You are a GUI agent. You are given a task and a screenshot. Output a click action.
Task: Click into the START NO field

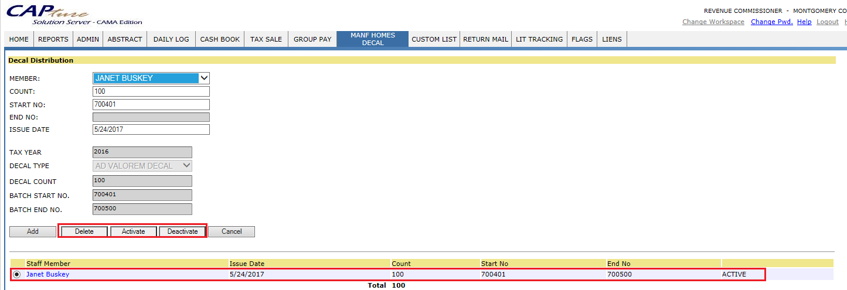[151, 104]
